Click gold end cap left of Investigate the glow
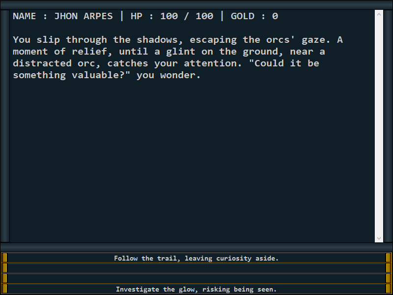Screen dimensions: 393x295 pos(4,289)
